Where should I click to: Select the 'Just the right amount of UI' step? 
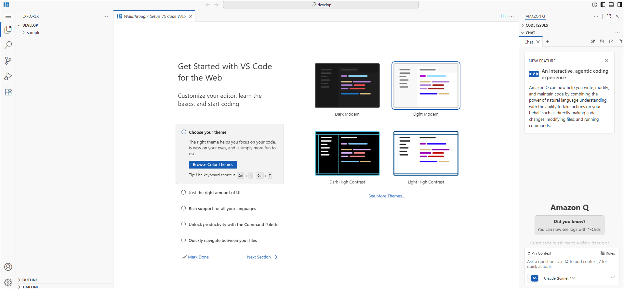click(214, 193)
